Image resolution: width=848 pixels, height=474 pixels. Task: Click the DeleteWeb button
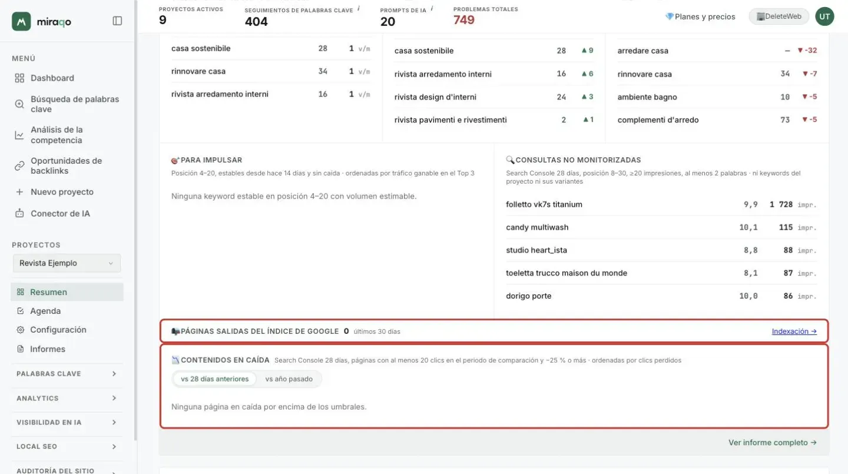(779, 16)
